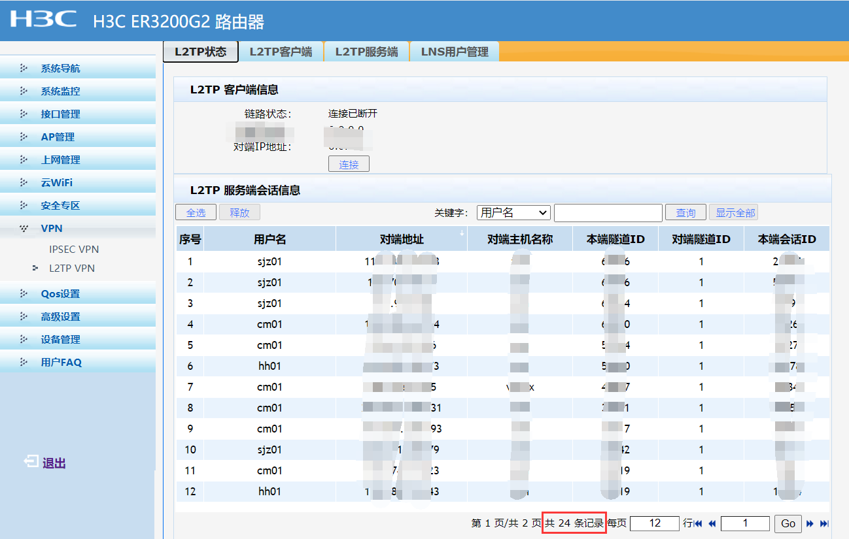The width and height of the screenshot is (849, 539).
Task: Click the arrow icon beside 系统导航
Action: point(24,68)
